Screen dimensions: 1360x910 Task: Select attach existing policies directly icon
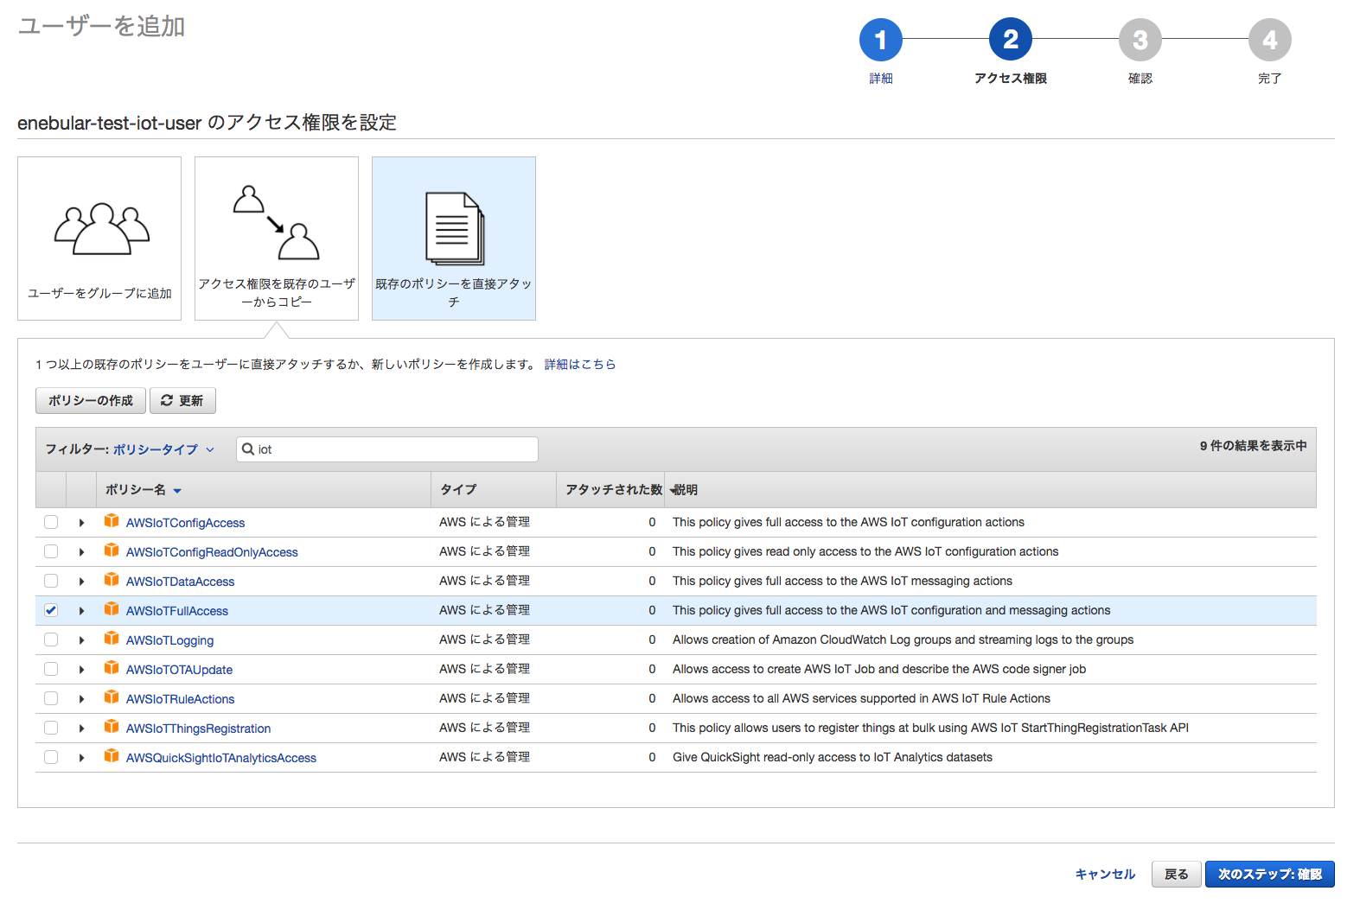point(454,228)
